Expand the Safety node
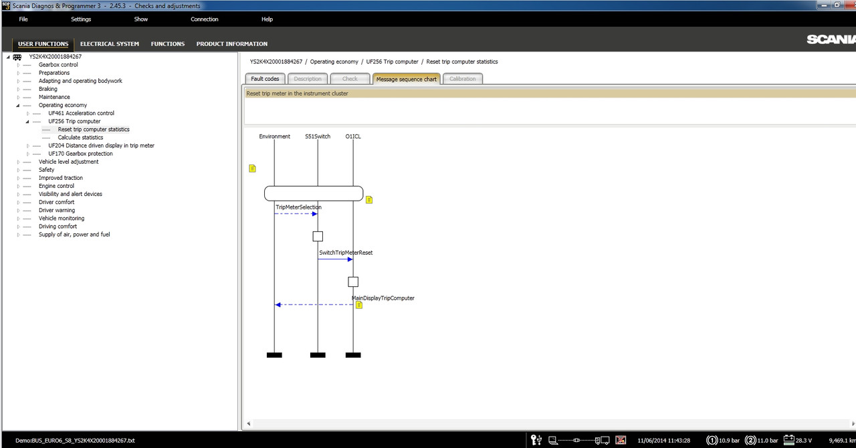 [18, 170]
